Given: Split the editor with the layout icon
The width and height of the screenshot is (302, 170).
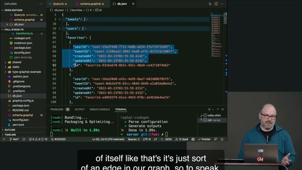Looking at the screenshot, I should click(216, 4).
